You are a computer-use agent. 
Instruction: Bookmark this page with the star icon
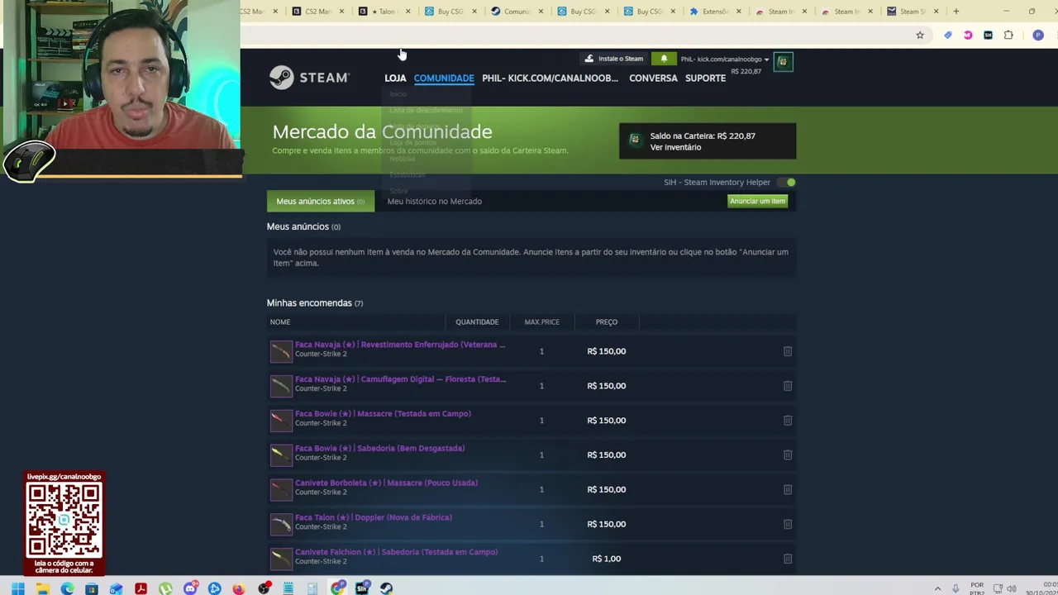pyautogui.click(x=919, y=35)
